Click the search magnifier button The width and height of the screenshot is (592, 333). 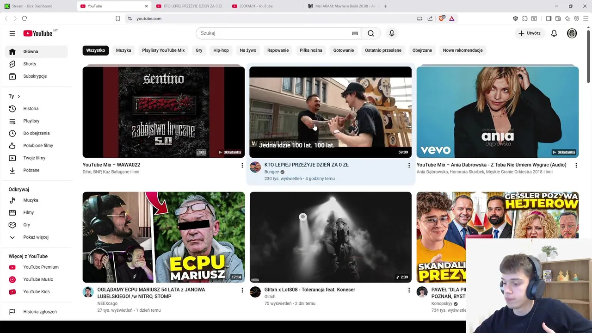371,33
